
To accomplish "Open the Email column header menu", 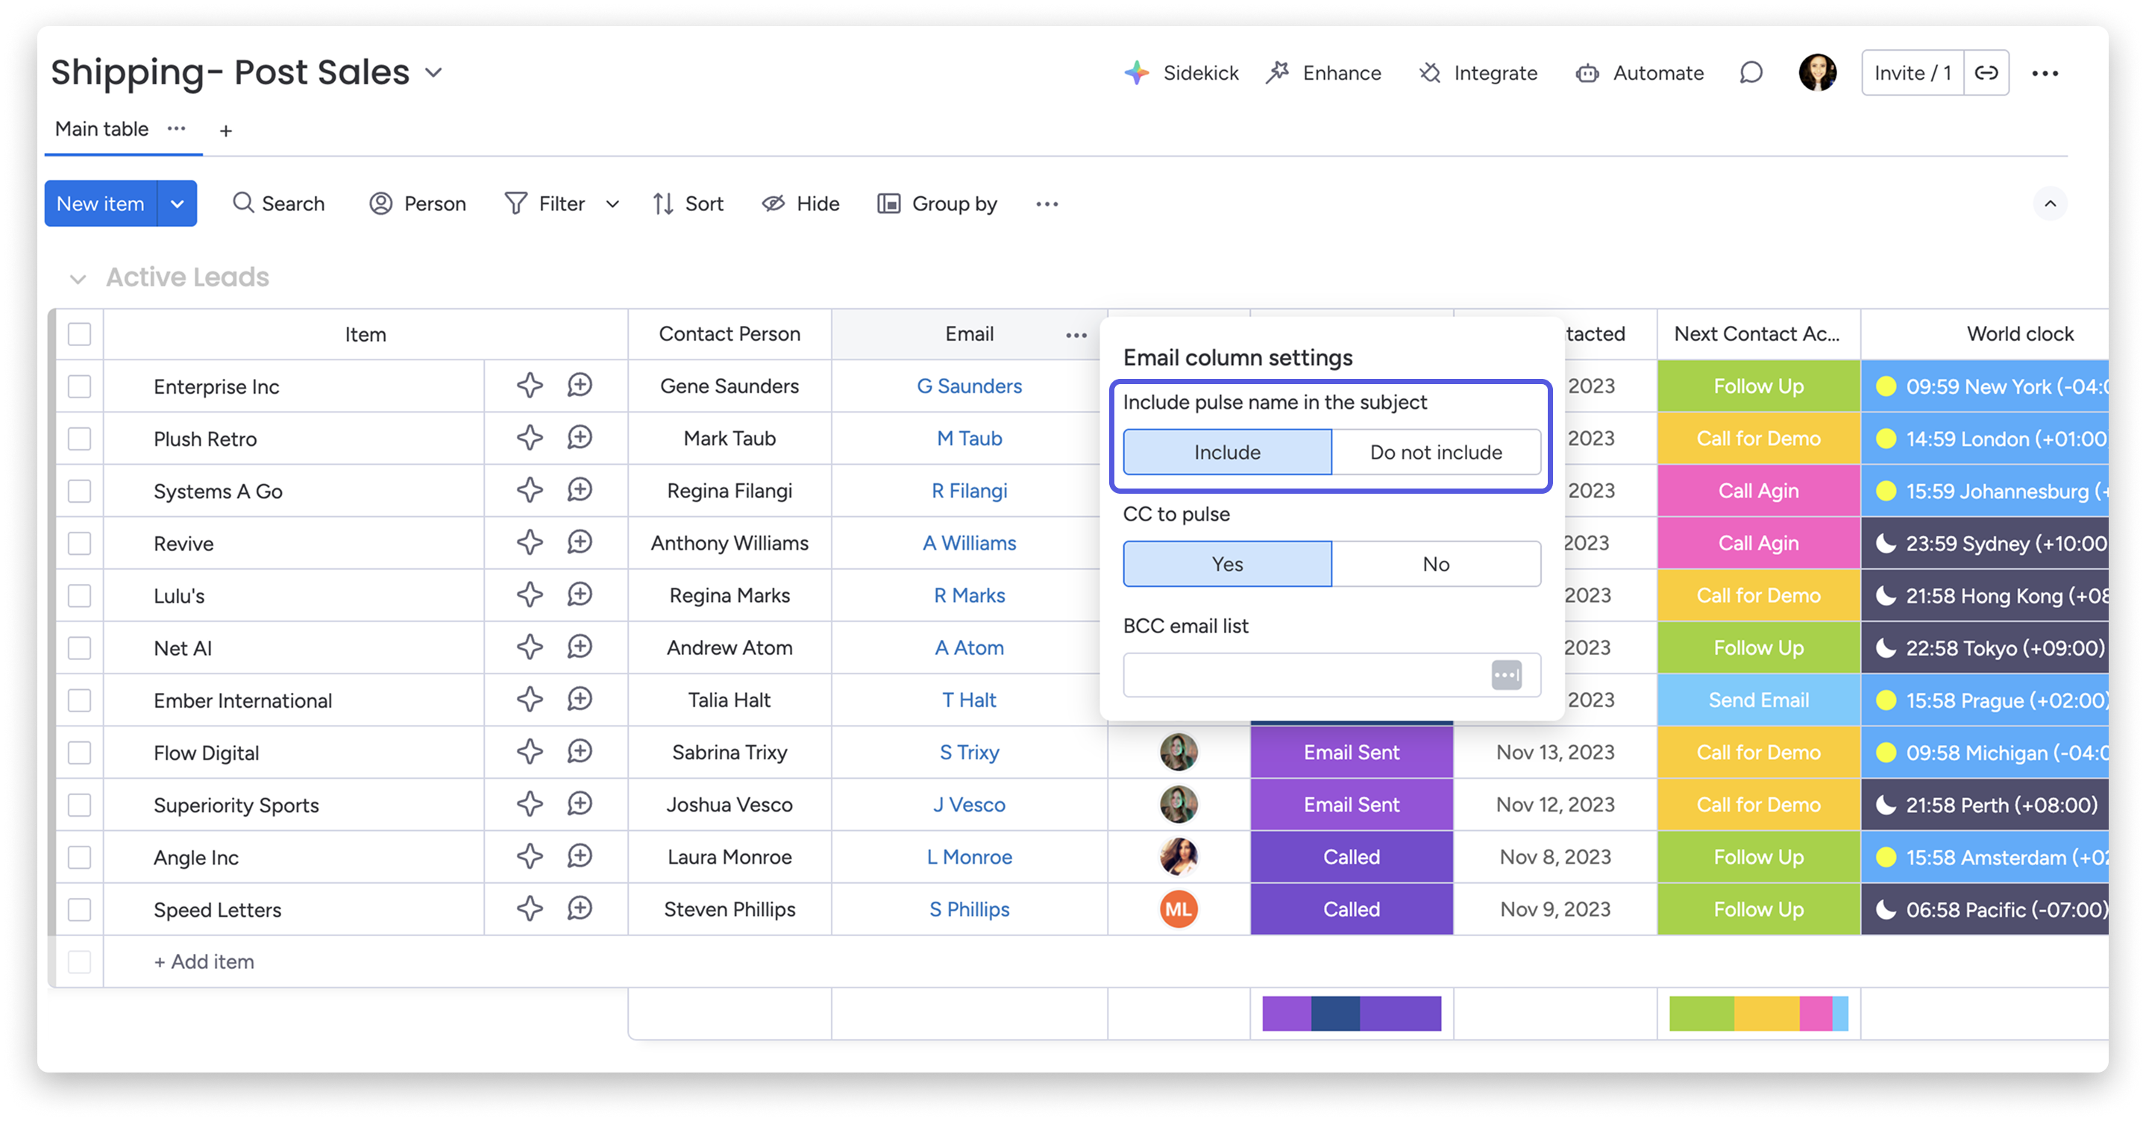I will [1076, 334].
